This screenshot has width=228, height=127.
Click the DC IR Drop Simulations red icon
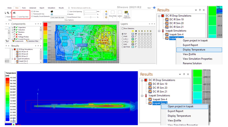pyautogui.click(x=163, y=16)
